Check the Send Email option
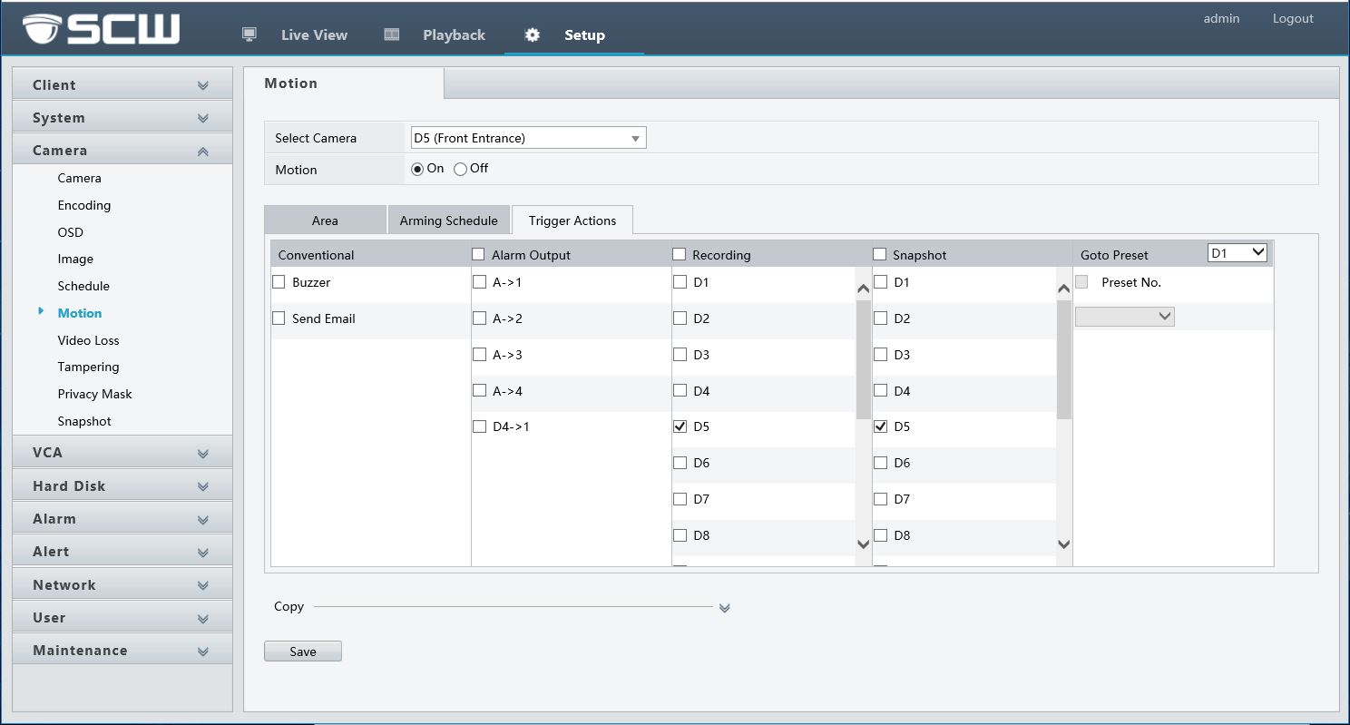This screenshot has height=725, width=1350. pos(279,318)
